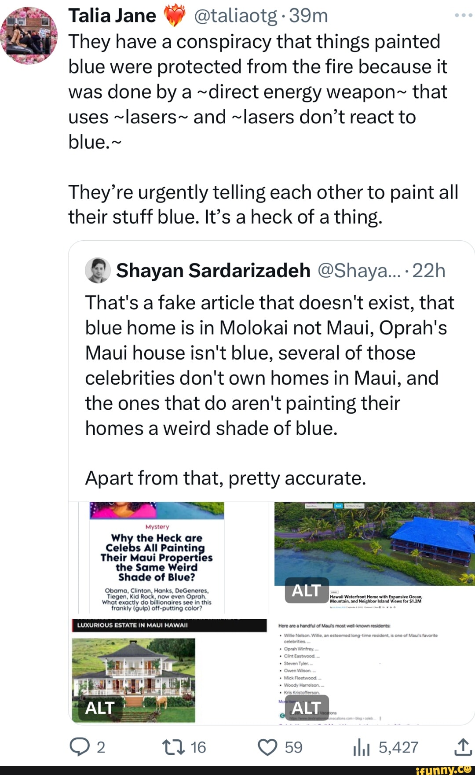Click the ifunny.co watermark logo

443,770
